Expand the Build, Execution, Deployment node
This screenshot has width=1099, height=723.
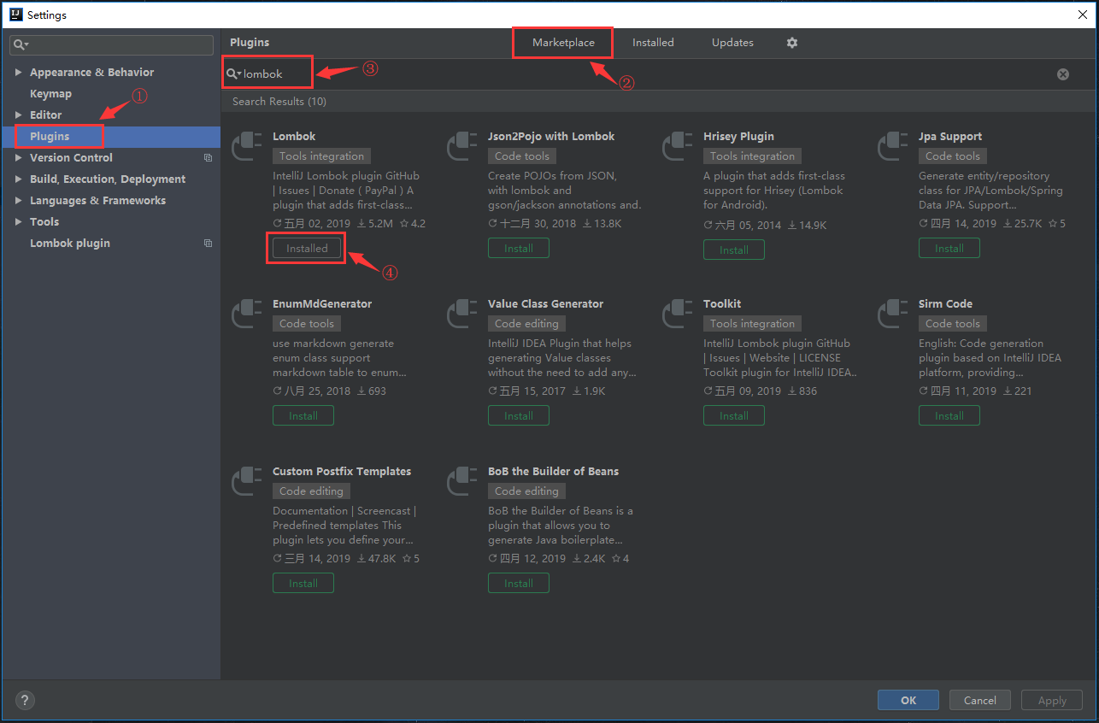[19, 179]
